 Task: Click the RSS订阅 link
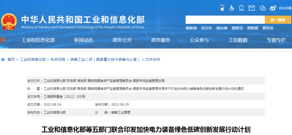click(x=285, y=8)
